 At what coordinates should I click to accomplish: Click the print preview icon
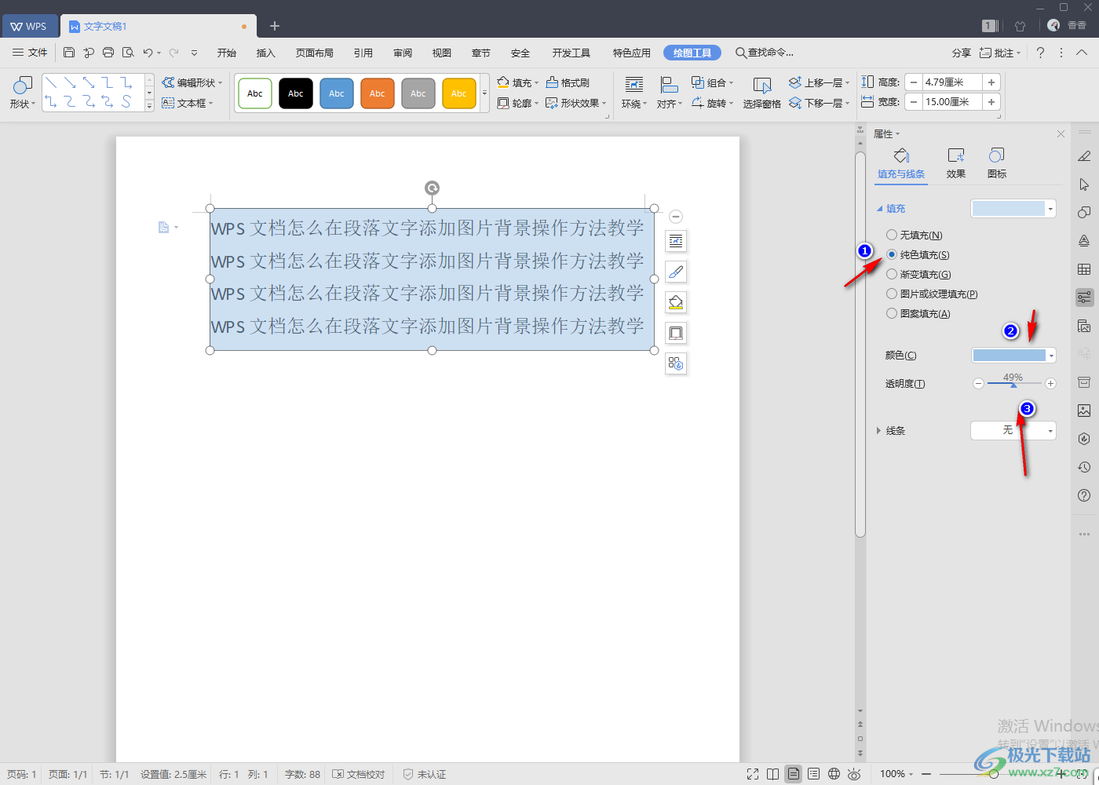tap(128, 53)
